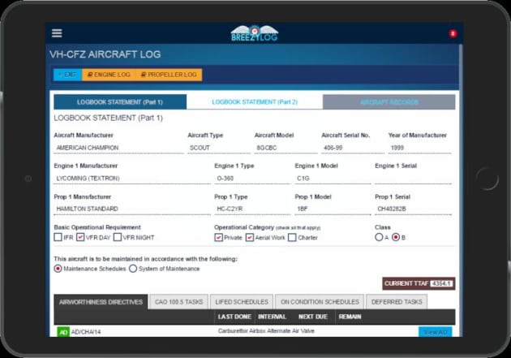Click Carburettor Airbox Alternate Air Valve text
This screenshot has width=511, height=358.
[x=266, y=330]
